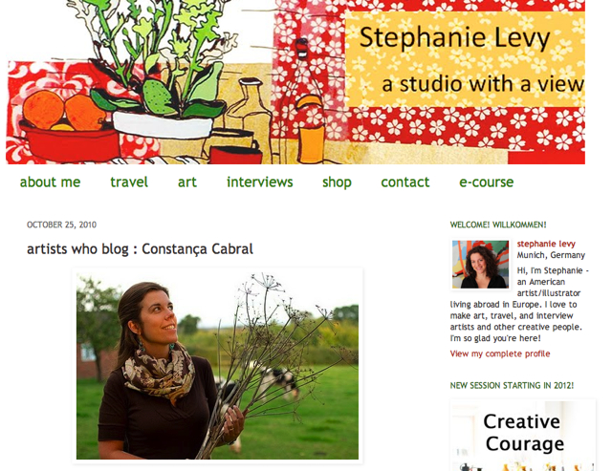Open the art menu link
This screenshot has width=612, height=471.
pos(187,182)
